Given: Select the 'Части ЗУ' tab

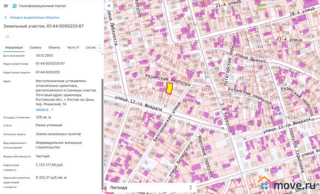Looking at the screenshot, I should pyautogui.click(x=73, y=47).
